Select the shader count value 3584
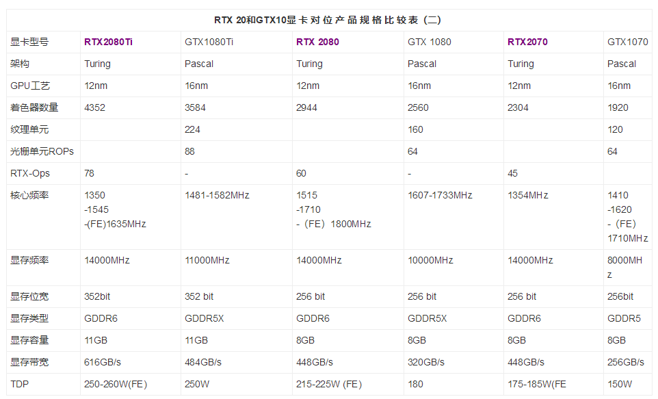658x399 pixels. click(195, 107)
